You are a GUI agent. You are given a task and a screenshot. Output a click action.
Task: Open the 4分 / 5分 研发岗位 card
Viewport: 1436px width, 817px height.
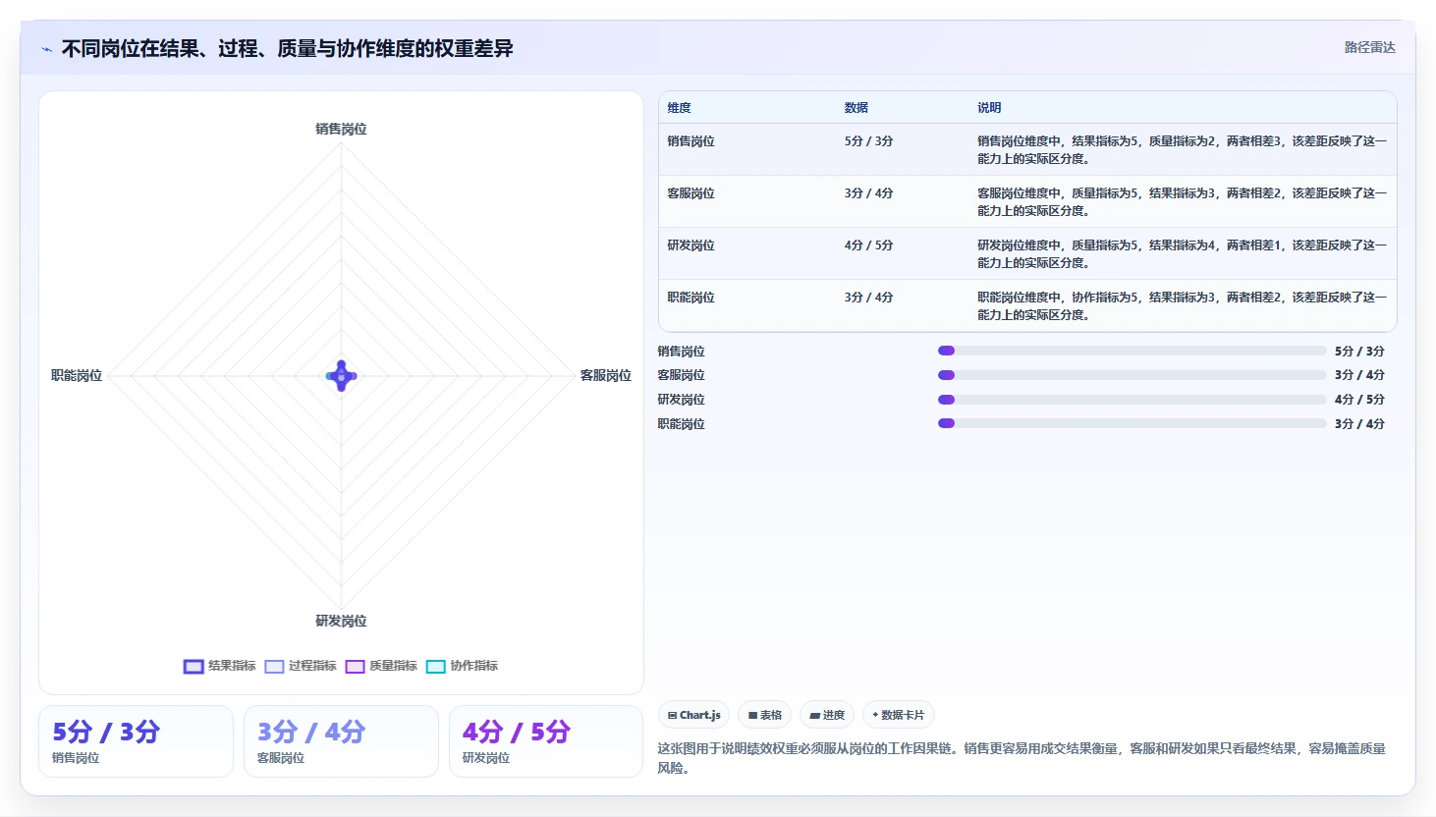[546, 741]
